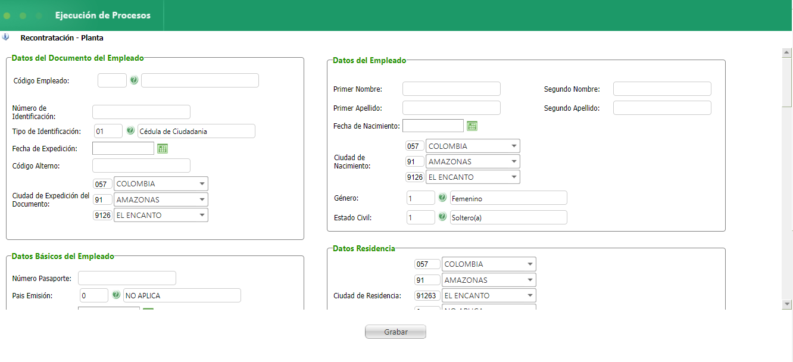Click the Datos Básicos del Empleado heading
The image size is (793, 362).
click(x=63, y=256)
